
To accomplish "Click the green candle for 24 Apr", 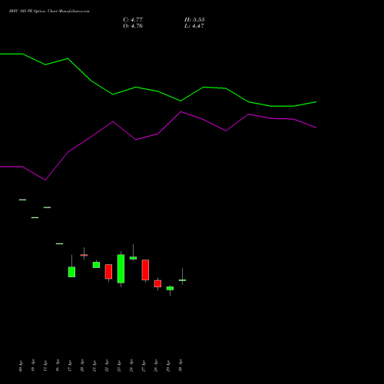I will pos(133,258).
